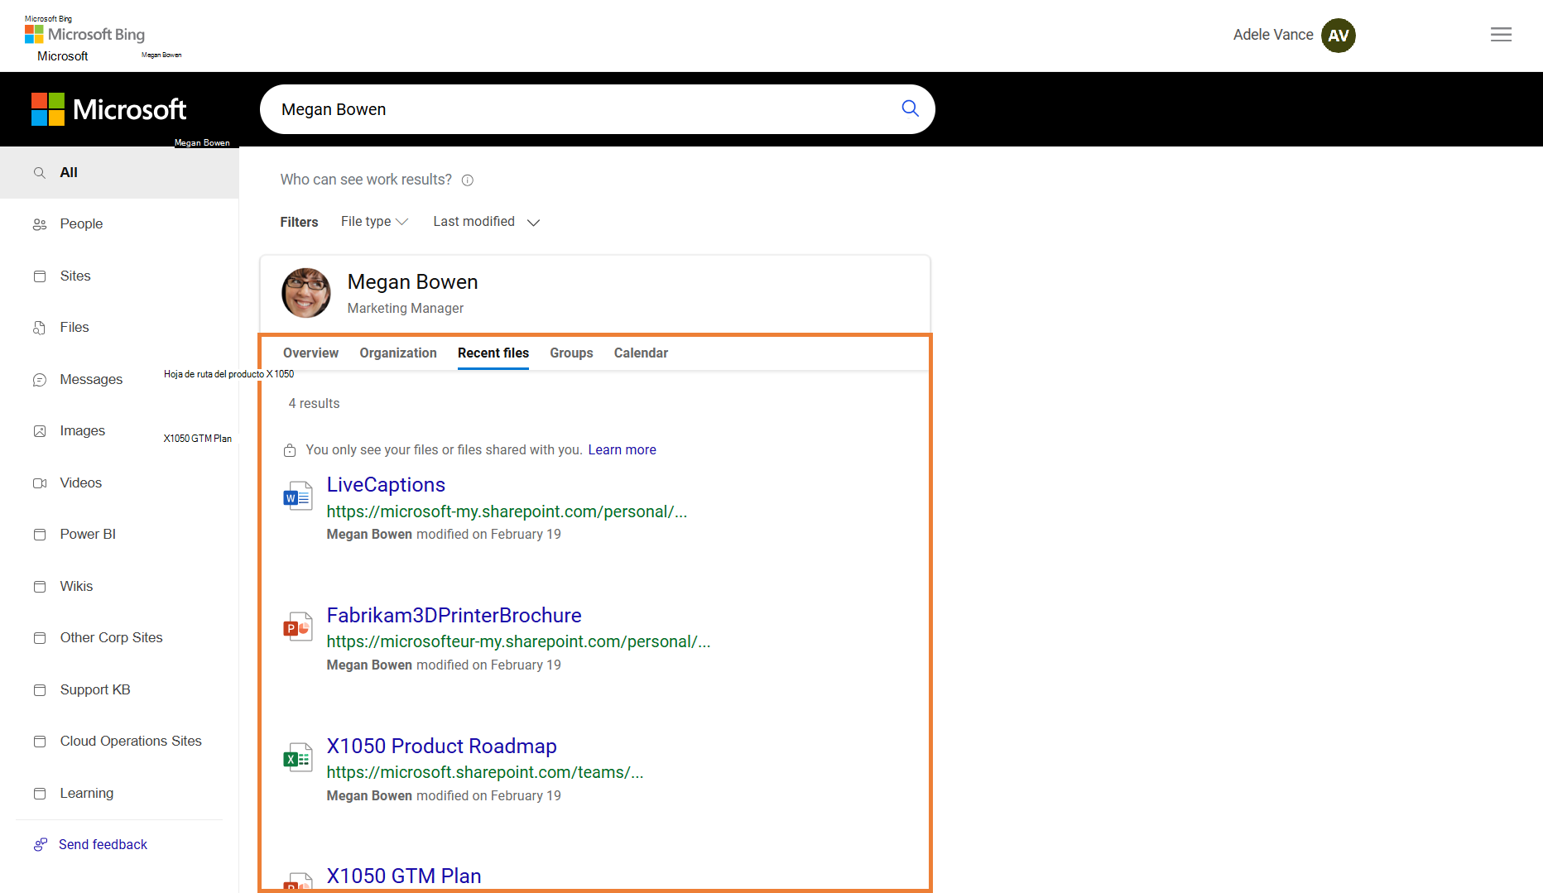Image resolution: width=1543 pixels, height=893 pixels.
Task: Open the Videos search category
Action: (x=80, y=483)
